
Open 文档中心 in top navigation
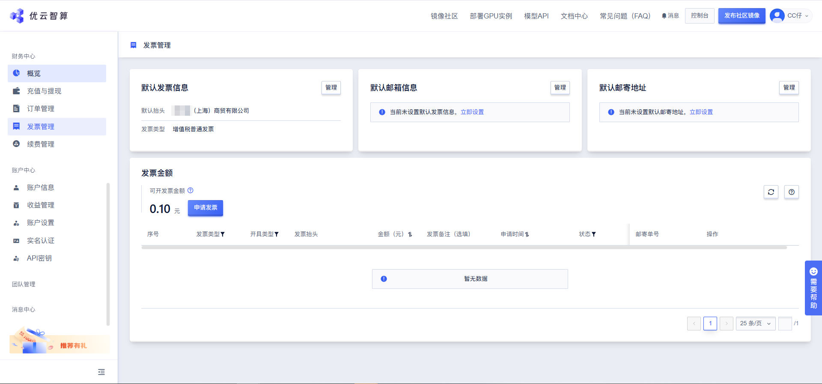[x=574, y=16]
